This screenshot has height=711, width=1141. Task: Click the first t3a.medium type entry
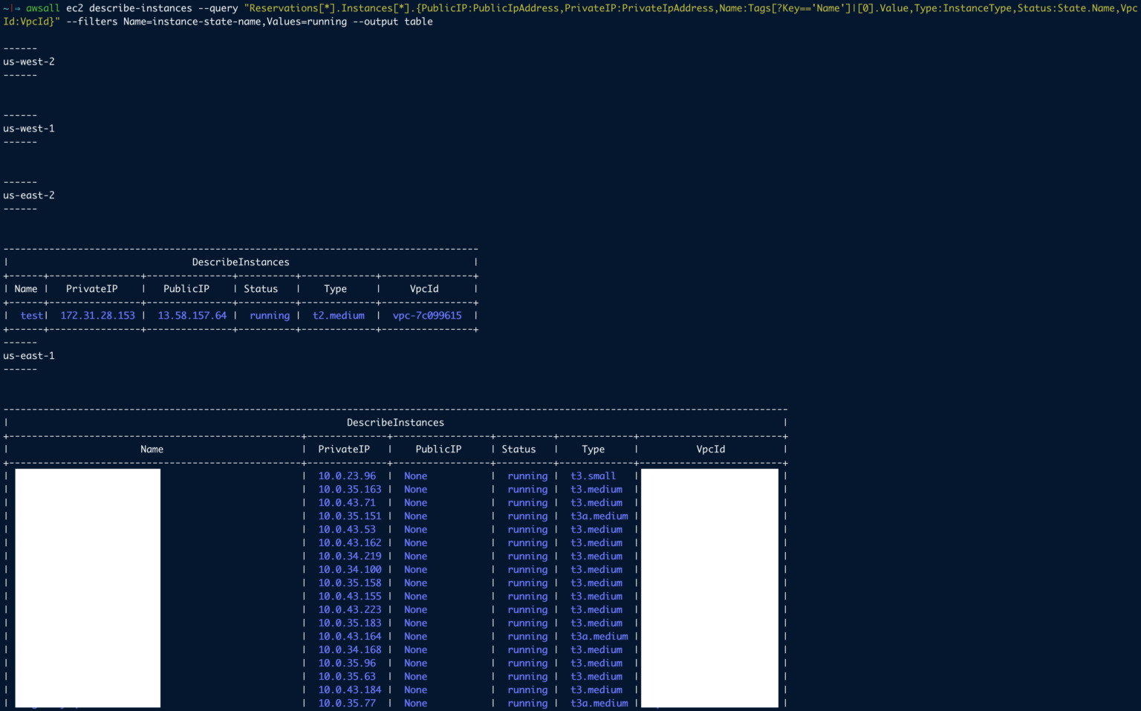[599, 516]
